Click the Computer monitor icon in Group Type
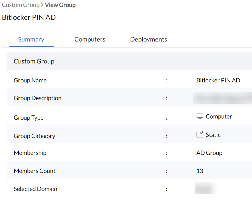Screen dimensions: 252x200 click(x=200, y=116)
